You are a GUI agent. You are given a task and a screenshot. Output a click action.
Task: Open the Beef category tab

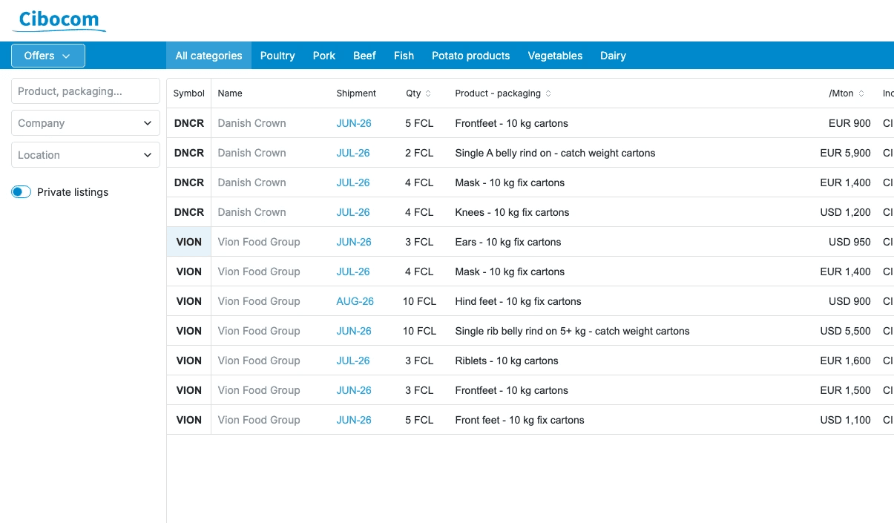pyautogui.click(x=364, y=56)
